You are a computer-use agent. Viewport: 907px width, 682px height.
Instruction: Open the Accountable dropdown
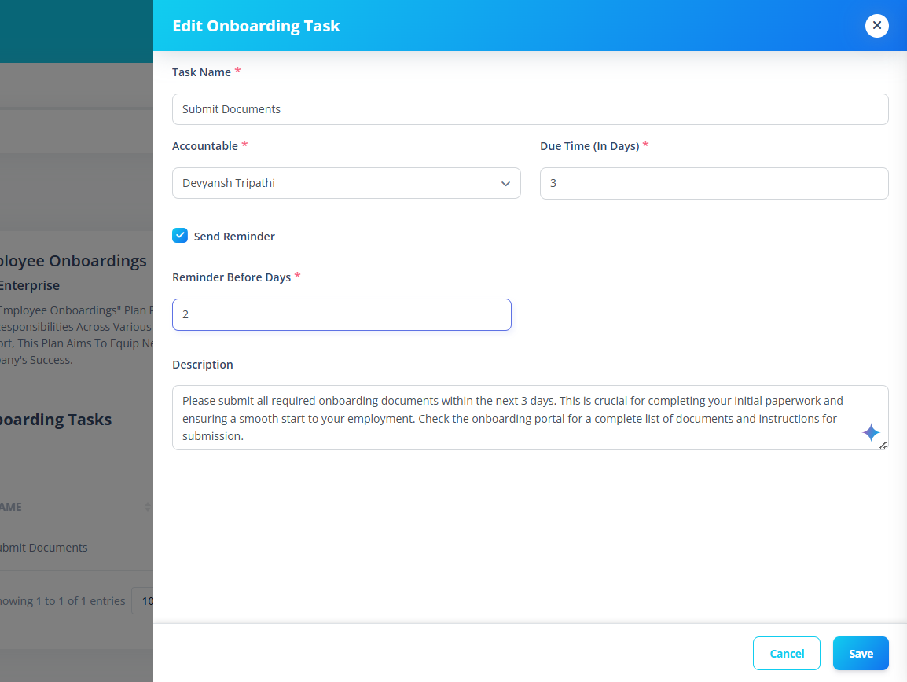click(x=346, y=183)
